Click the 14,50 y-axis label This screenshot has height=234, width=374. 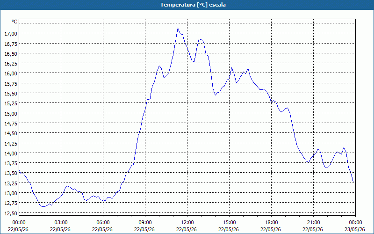click(11, 133)
